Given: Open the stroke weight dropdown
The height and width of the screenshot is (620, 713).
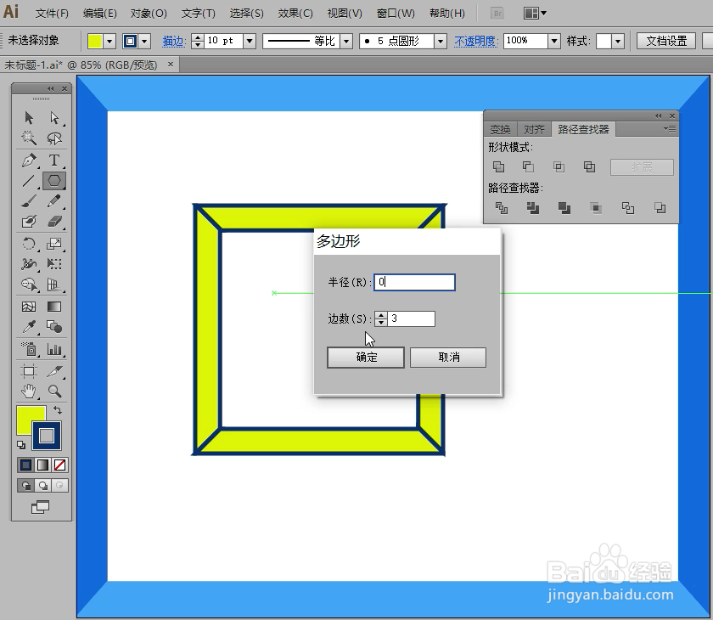Looking at the screenshot, I should pyautogui.click(x=250, y=40).
